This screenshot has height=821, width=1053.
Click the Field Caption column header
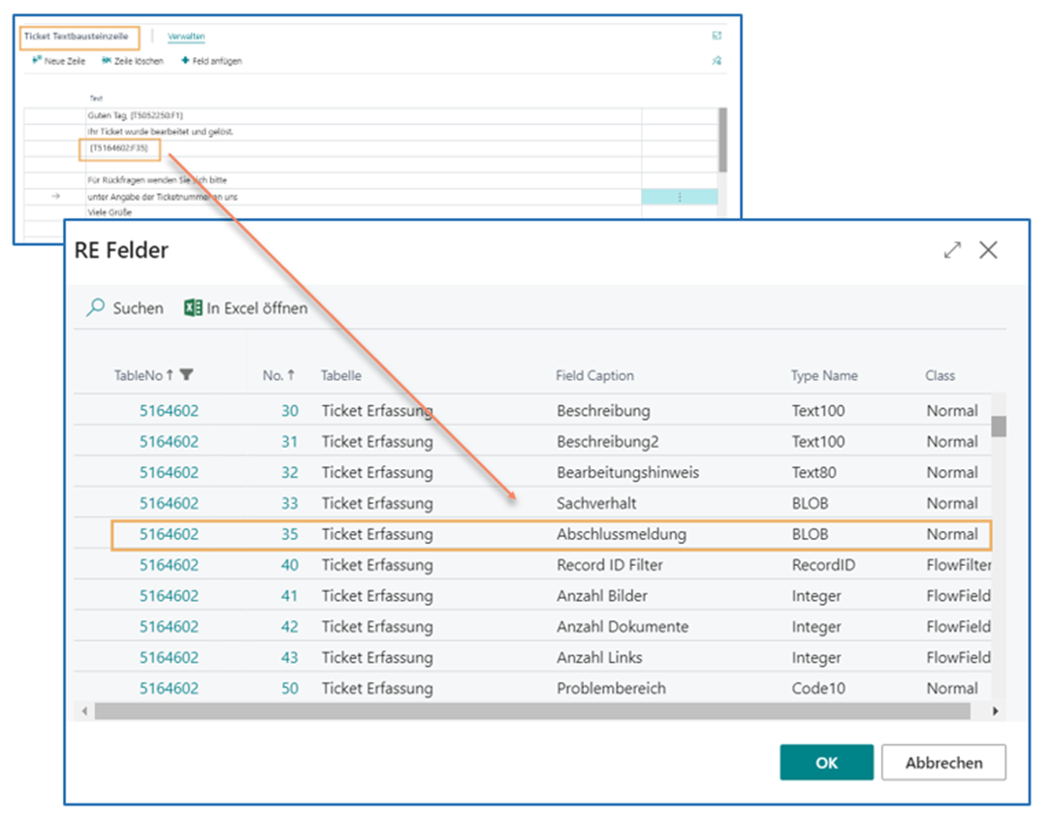(594, 375)
